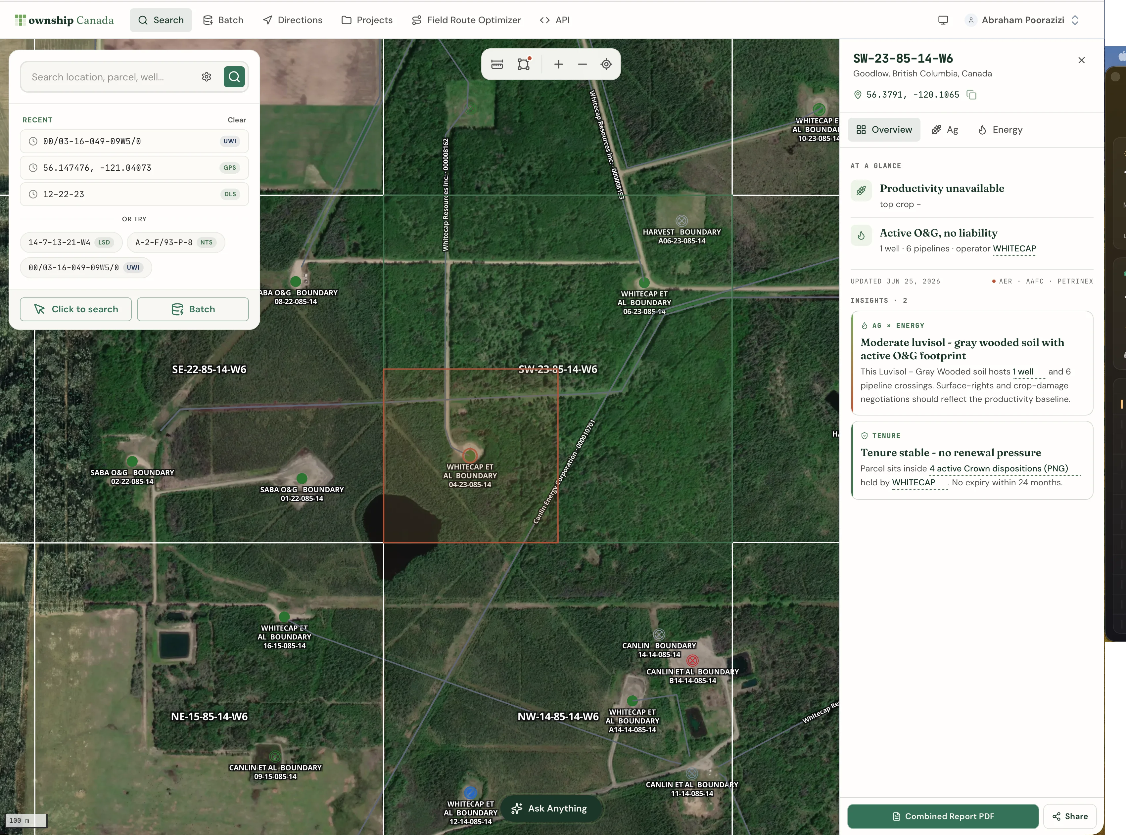Click the Moderate luvisol insight card heading
1126x835 pixels.
(962, 349)
